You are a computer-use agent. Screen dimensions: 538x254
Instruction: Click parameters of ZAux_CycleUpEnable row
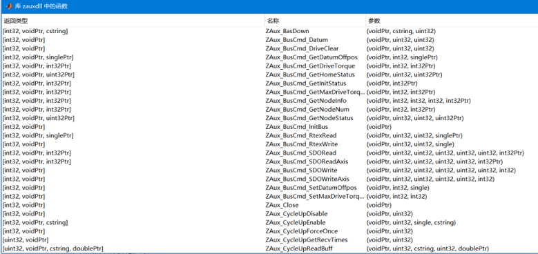[x=411, y=222]
